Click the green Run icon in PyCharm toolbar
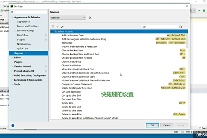Image resolution: width=207 pixels, height=138 pixels. (x=200, y=10)
